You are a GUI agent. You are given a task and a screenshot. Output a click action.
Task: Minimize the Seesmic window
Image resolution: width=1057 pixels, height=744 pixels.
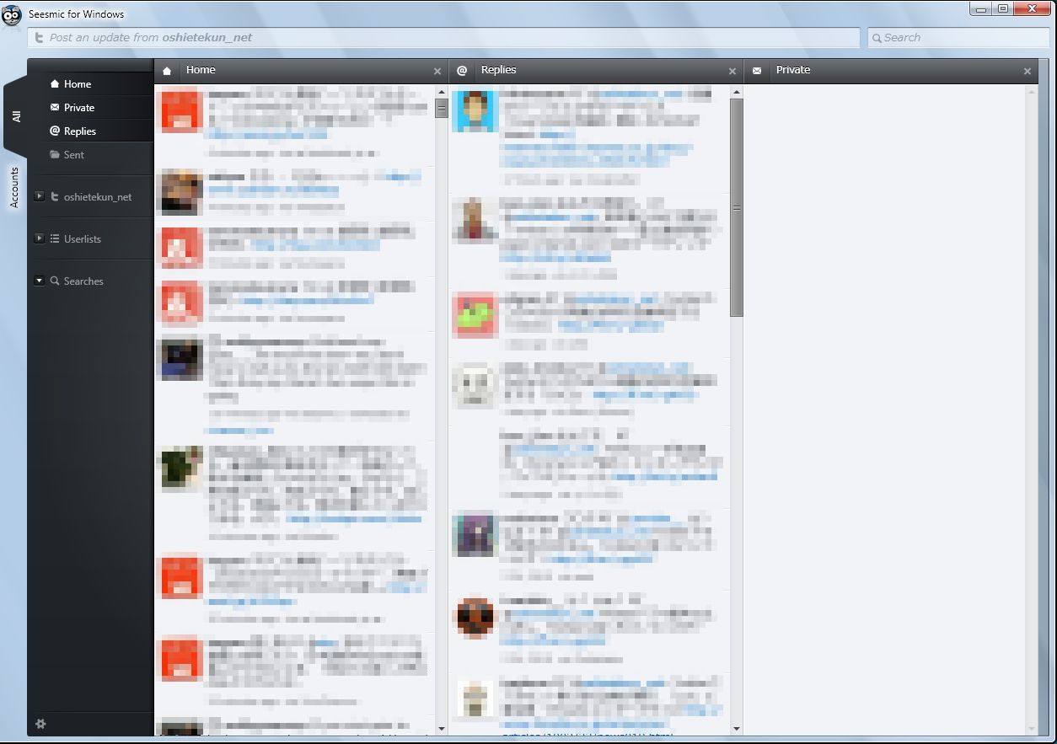click(981, 9)
